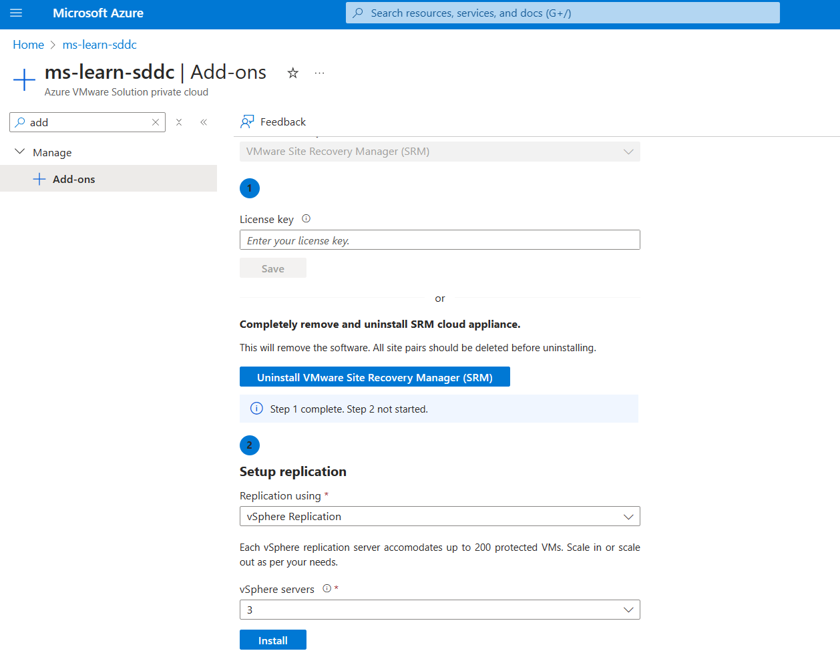Click the 'Azure VMware Solution private cloud' subtitle
The height and width of the screenshot is (659, 840).
126,92
